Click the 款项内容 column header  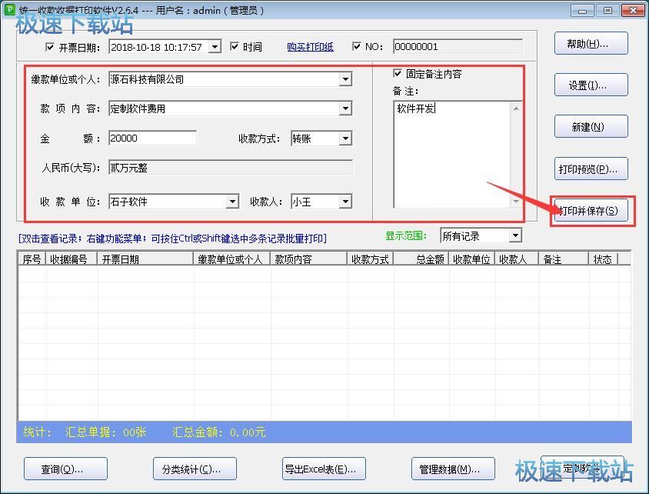tap(308, 259)
